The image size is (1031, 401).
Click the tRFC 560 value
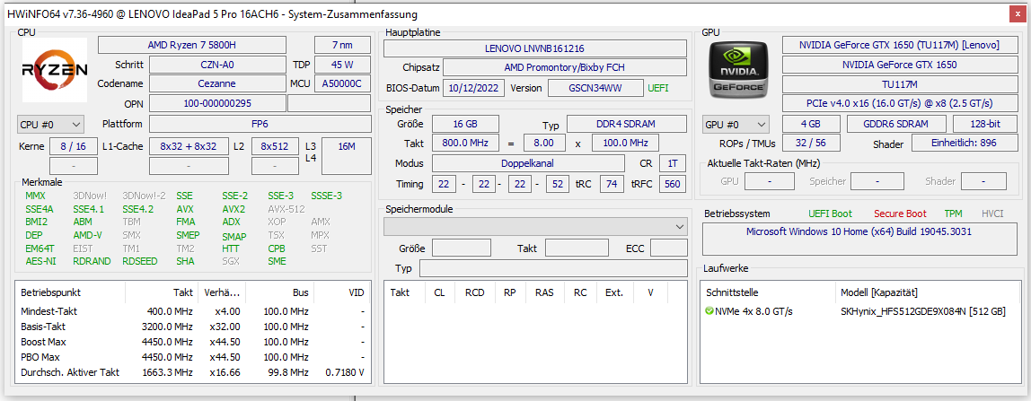(x=672, y=185)
